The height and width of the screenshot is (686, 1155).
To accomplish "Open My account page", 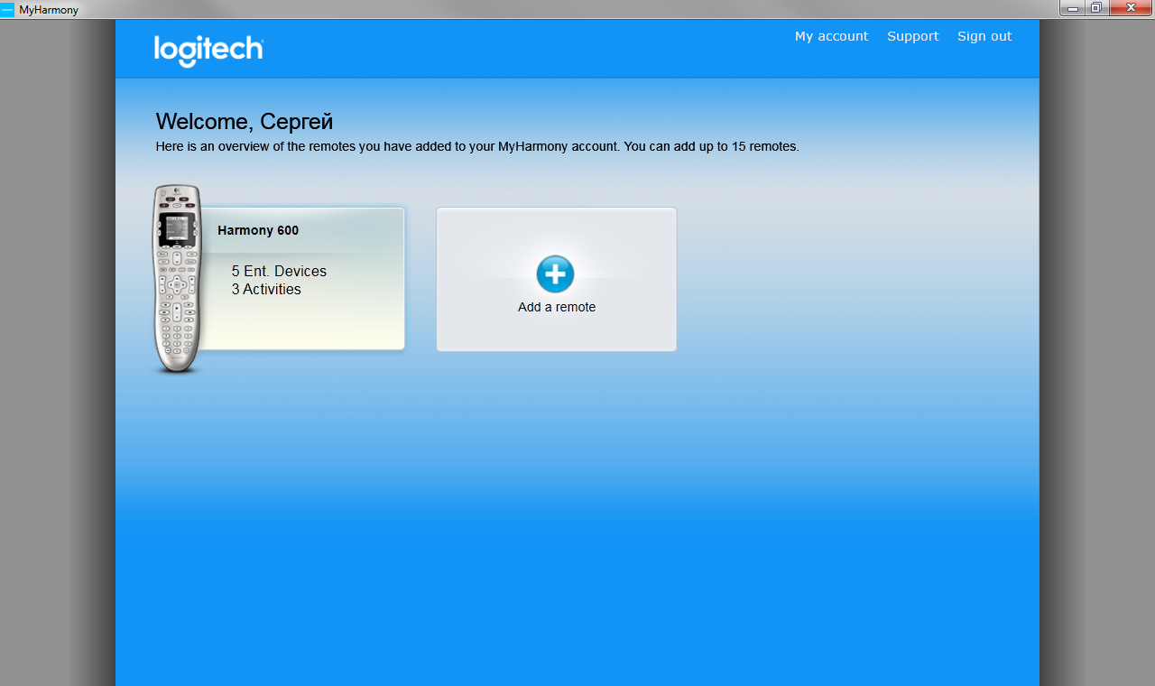I will [831, 36].
